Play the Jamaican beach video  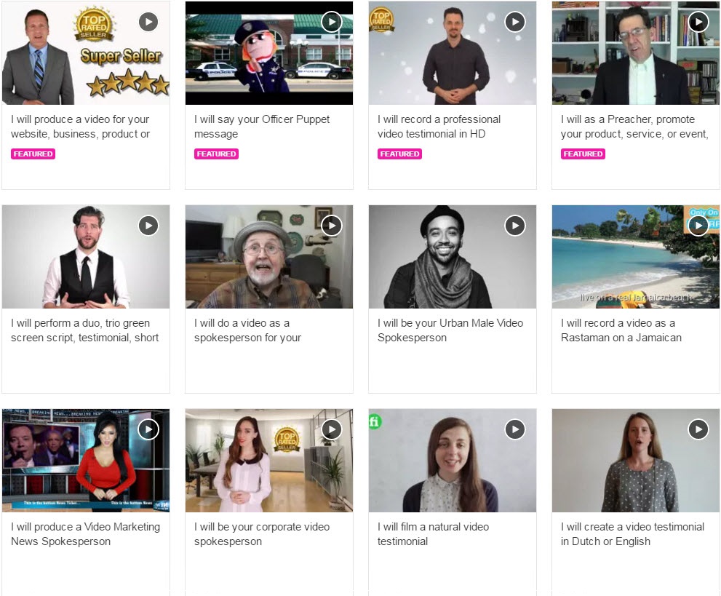698,226
